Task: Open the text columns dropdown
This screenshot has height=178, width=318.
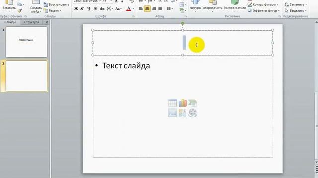Action: [170, 9]
